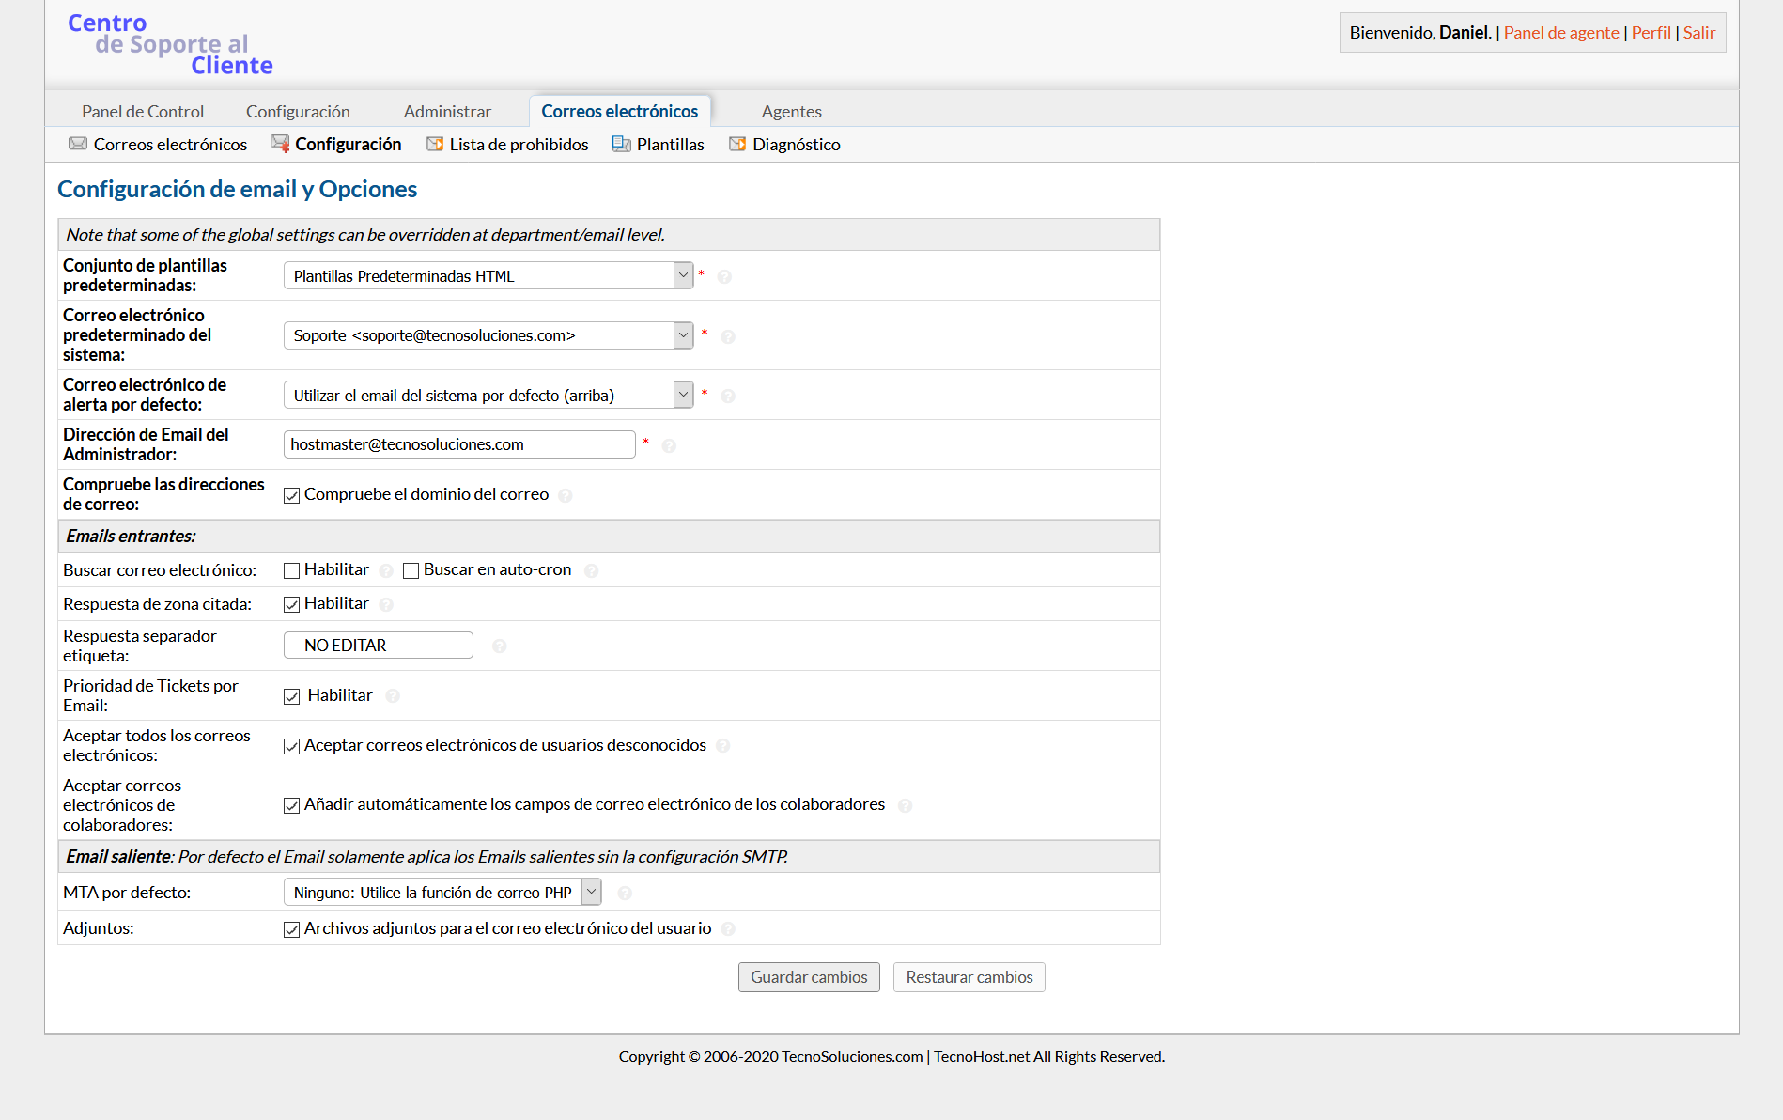
Task: Click the Diagnóstico icon in submenu
Action: click(x=737, y=144)
